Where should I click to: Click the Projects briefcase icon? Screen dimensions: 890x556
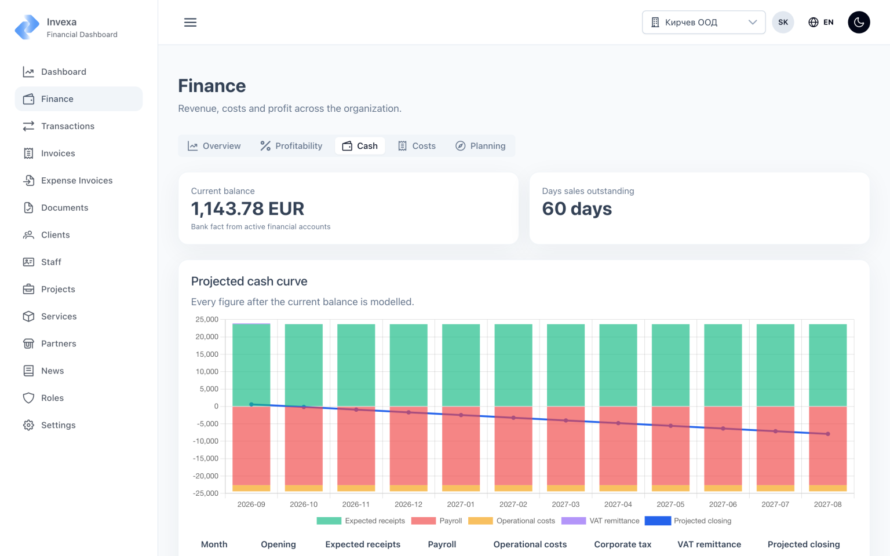(28, 290)
